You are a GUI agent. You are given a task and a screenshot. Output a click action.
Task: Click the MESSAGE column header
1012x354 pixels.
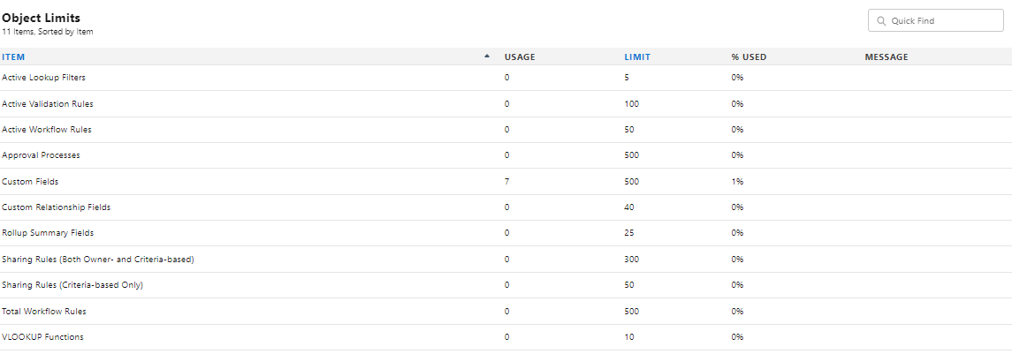(x=886, y=56)
